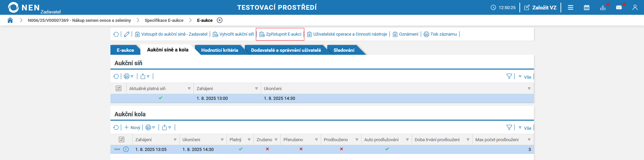
Task: Click Zpřístupnit E-aukci
Action: click(280, 34)
